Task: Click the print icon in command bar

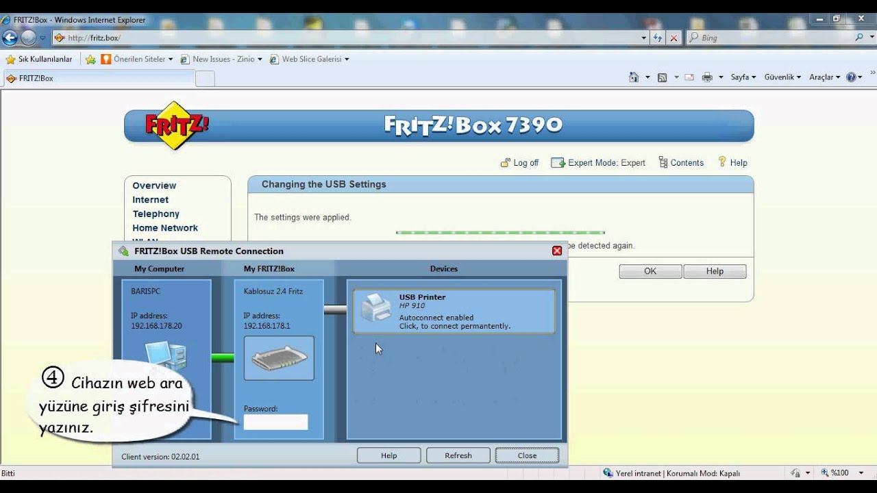Action: [x=708, y=77]
